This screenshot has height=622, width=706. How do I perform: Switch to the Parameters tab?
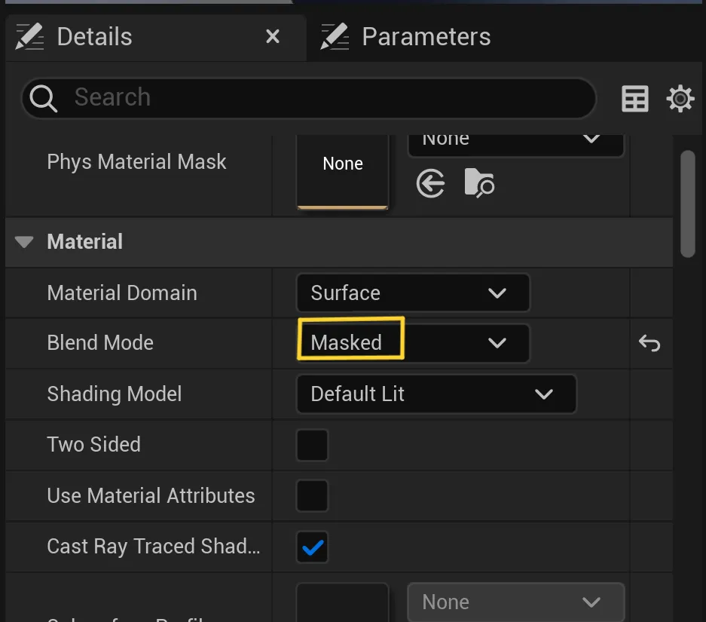point(405,36)
